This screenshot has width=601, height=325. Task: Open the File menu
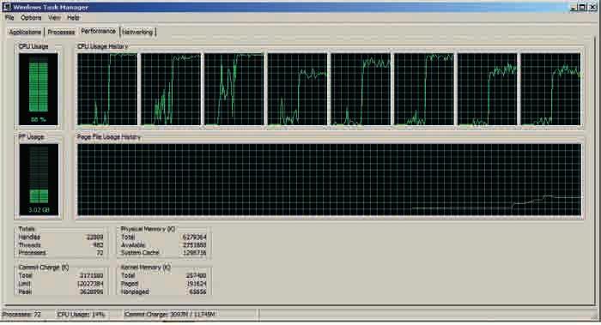tap(9, 18)
